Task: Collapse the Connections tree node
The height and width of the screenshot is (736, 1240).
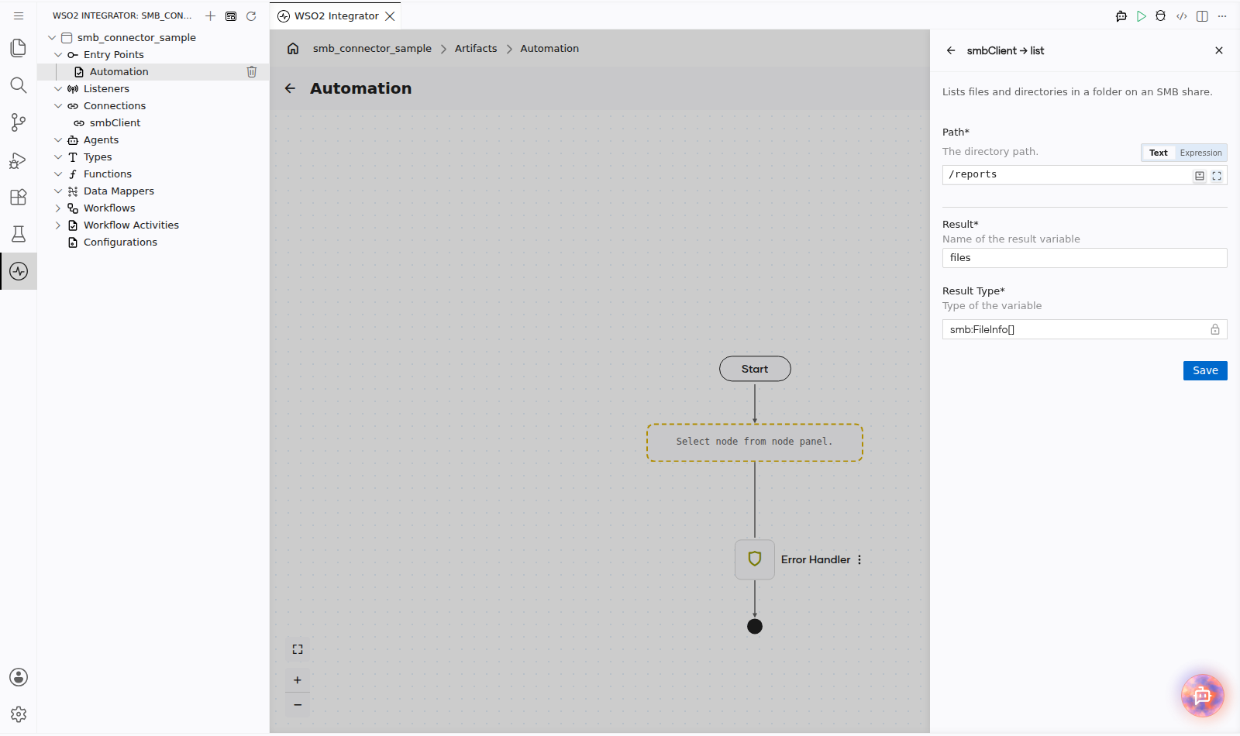Action: (x=58, y=105)
